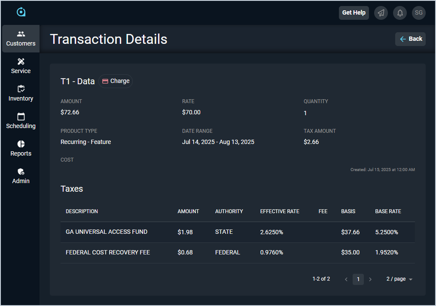Open Scheduling from the sidebar

[x=21, y=121]
